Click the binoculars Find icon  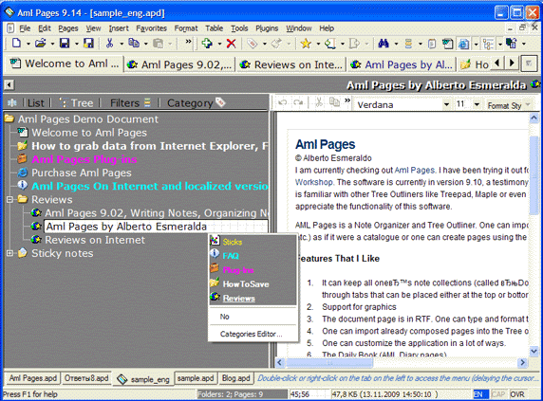click(384, 44)
